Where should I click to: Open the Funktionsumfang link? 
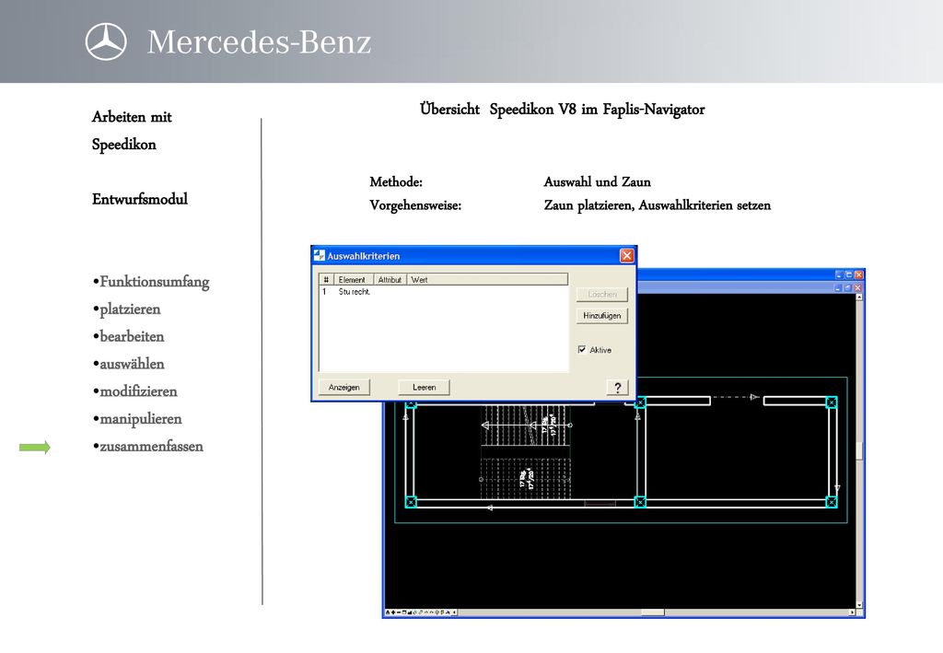click(155, 282)
